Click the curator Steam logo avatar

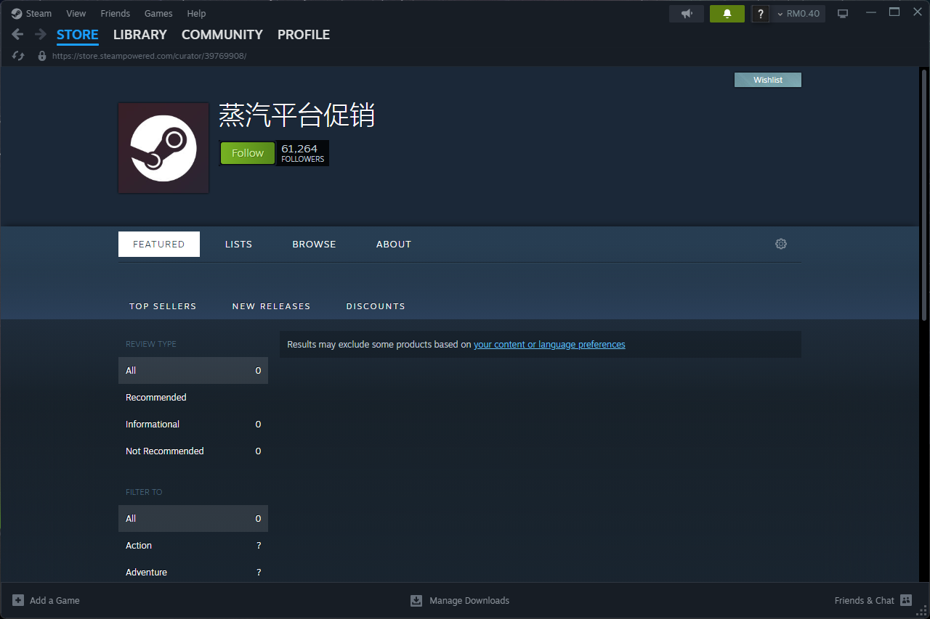coord(163,148)
